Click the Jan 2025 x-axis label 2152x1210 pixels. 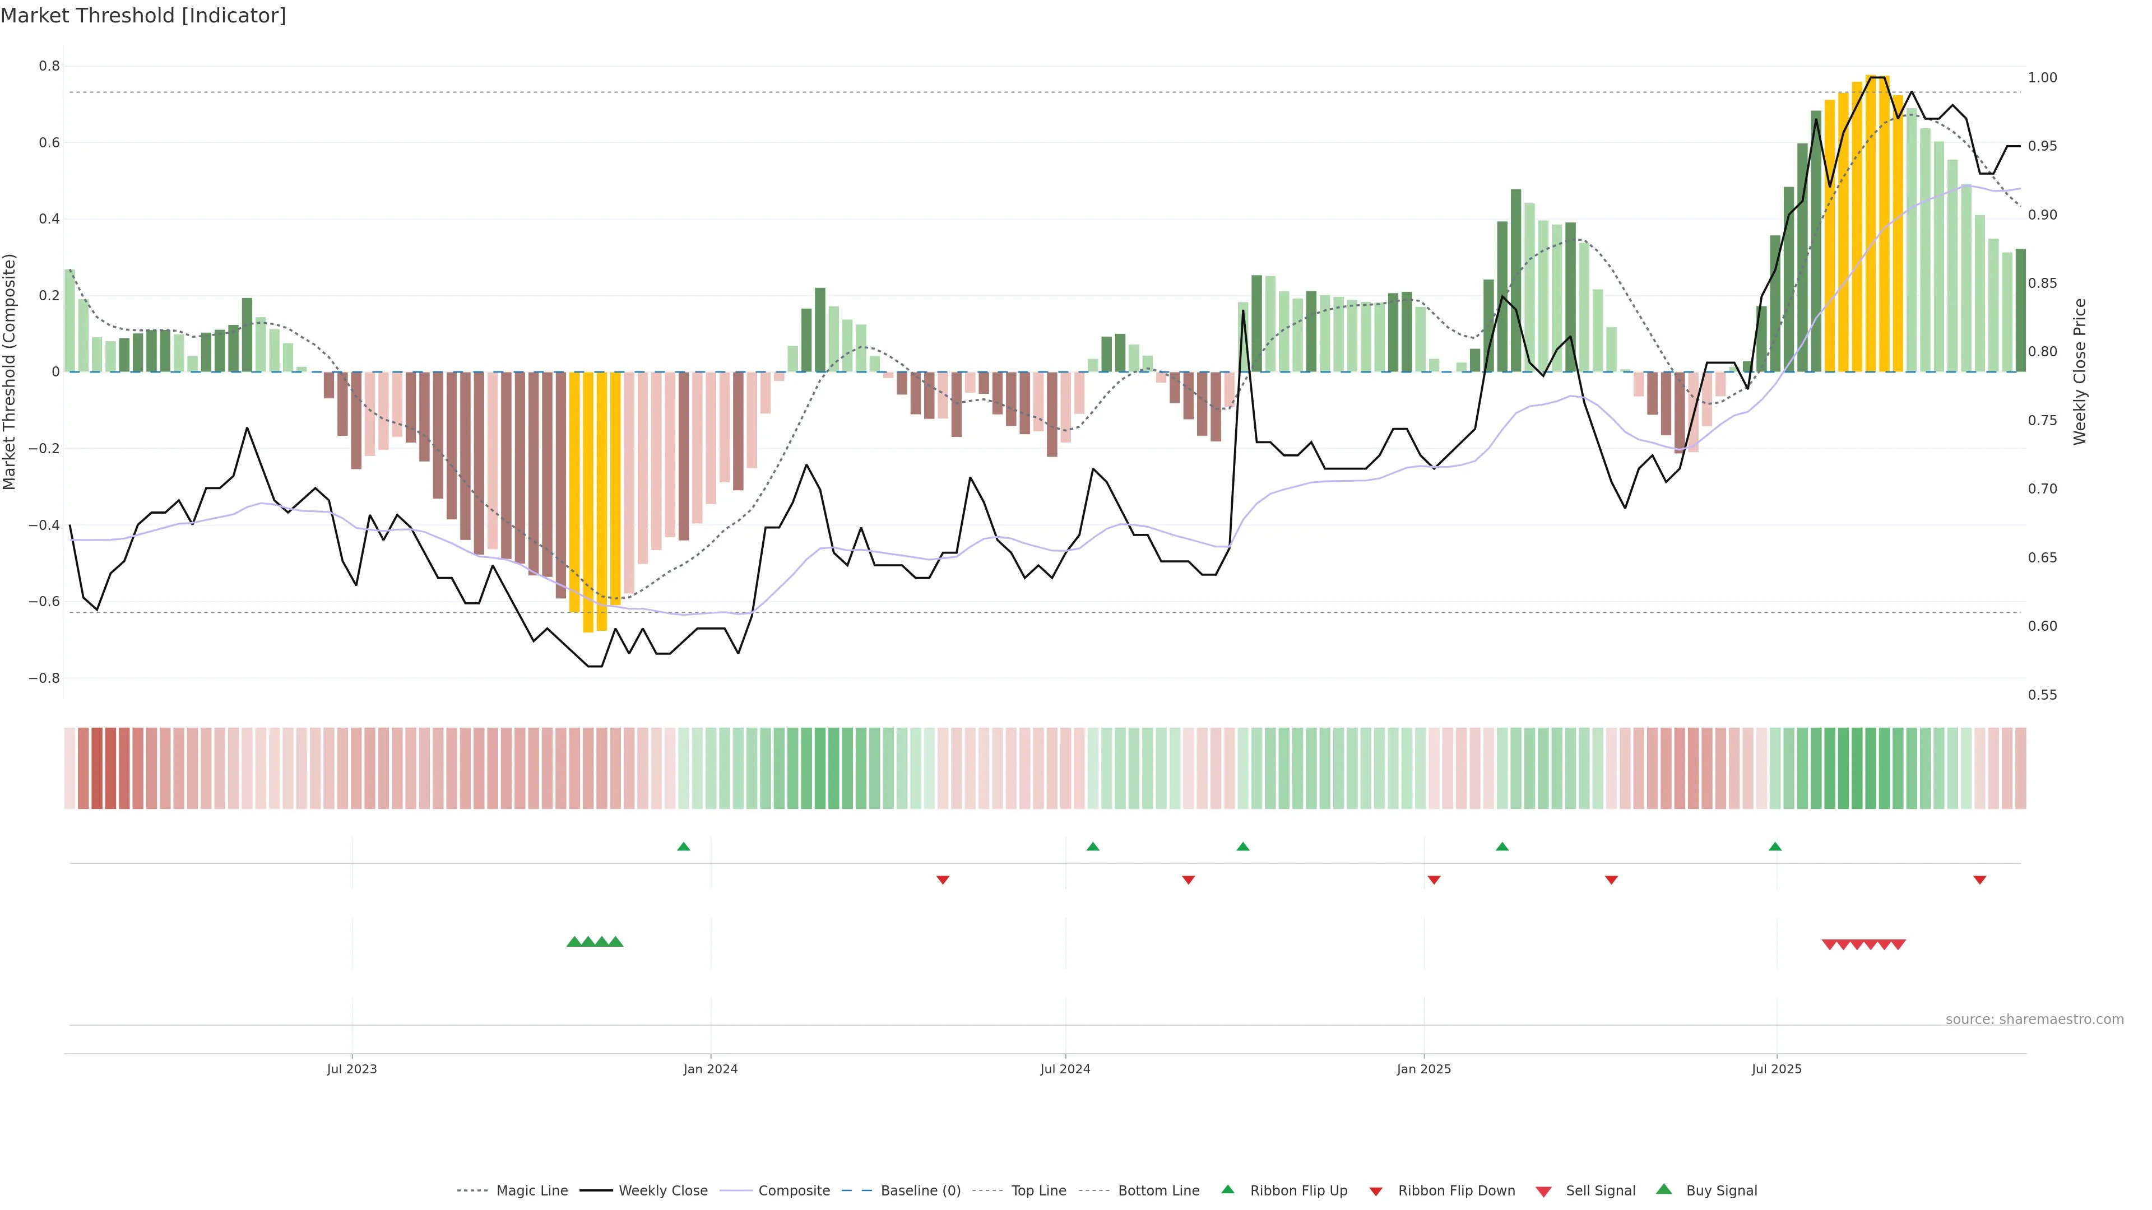pos(1423,1069)
